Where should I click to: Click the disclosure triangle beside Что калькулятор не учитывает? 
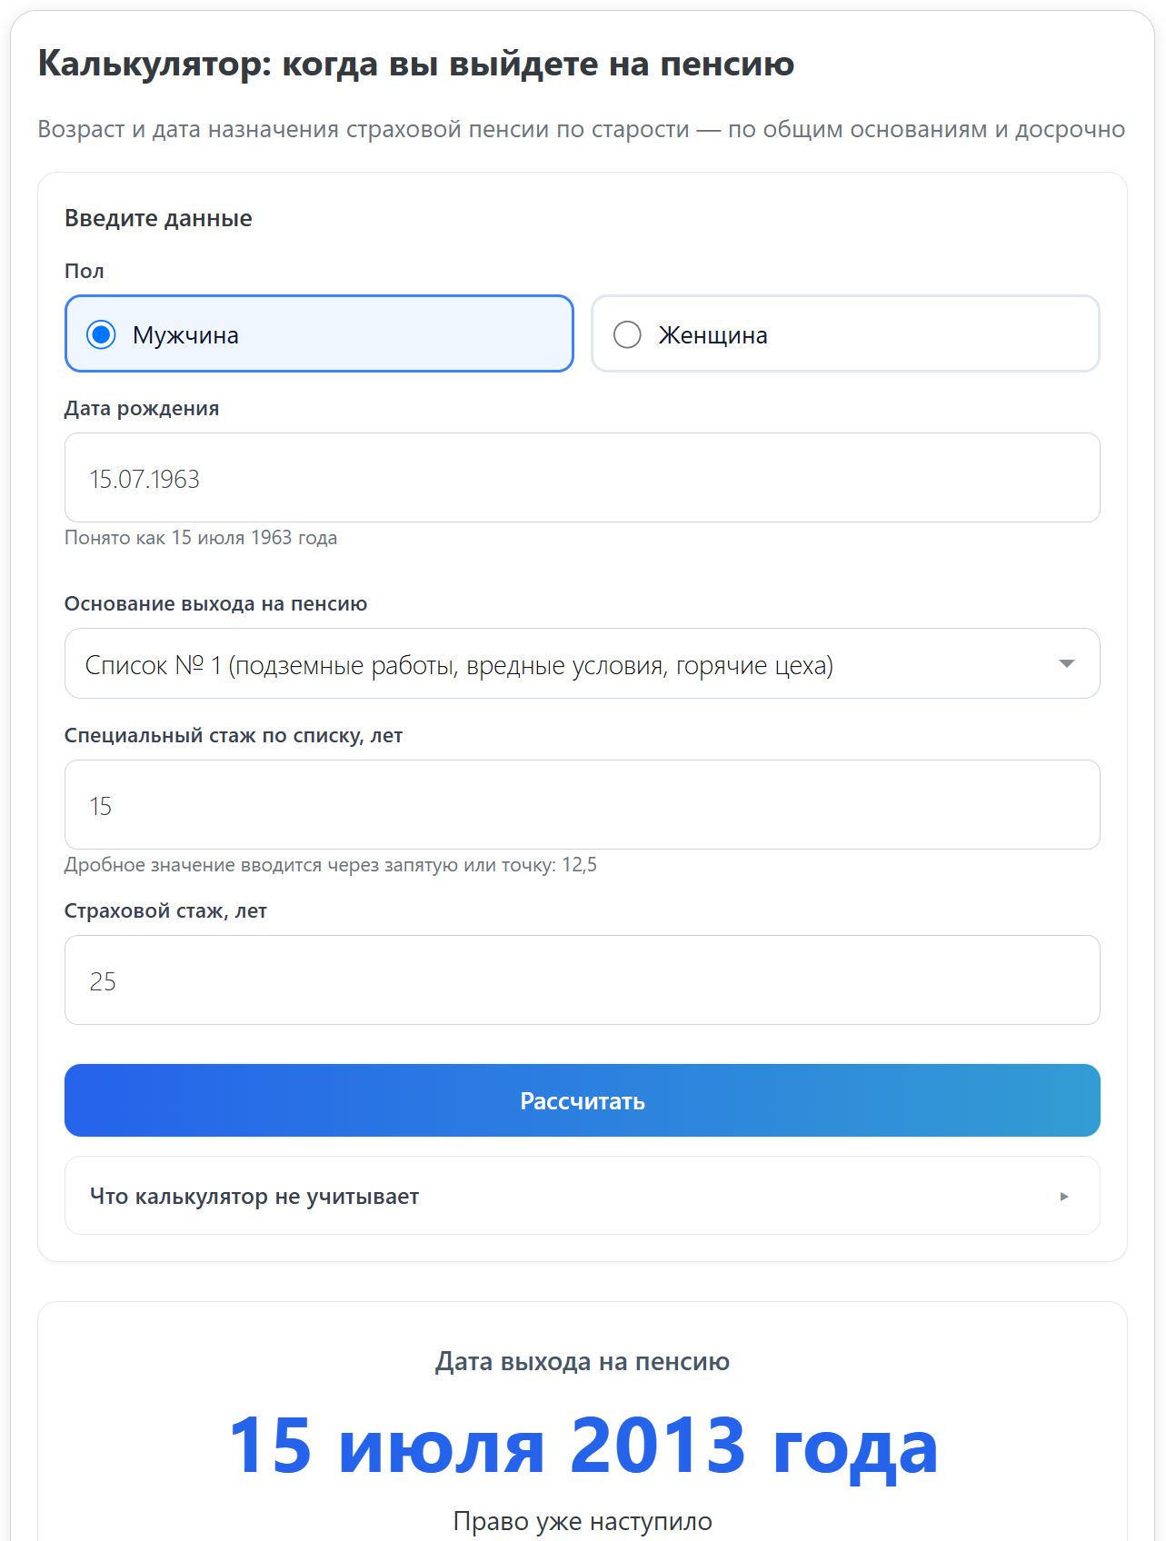pyautogui.click(x=1064, y=1197)
